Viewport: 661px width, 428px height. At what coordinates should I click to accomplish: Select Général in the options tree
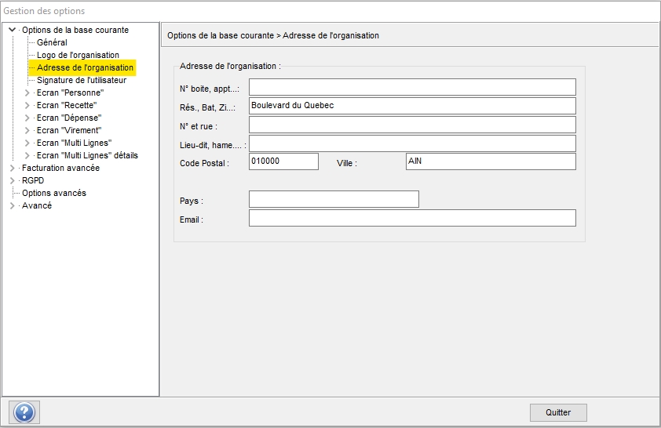(x=52, y=42)
